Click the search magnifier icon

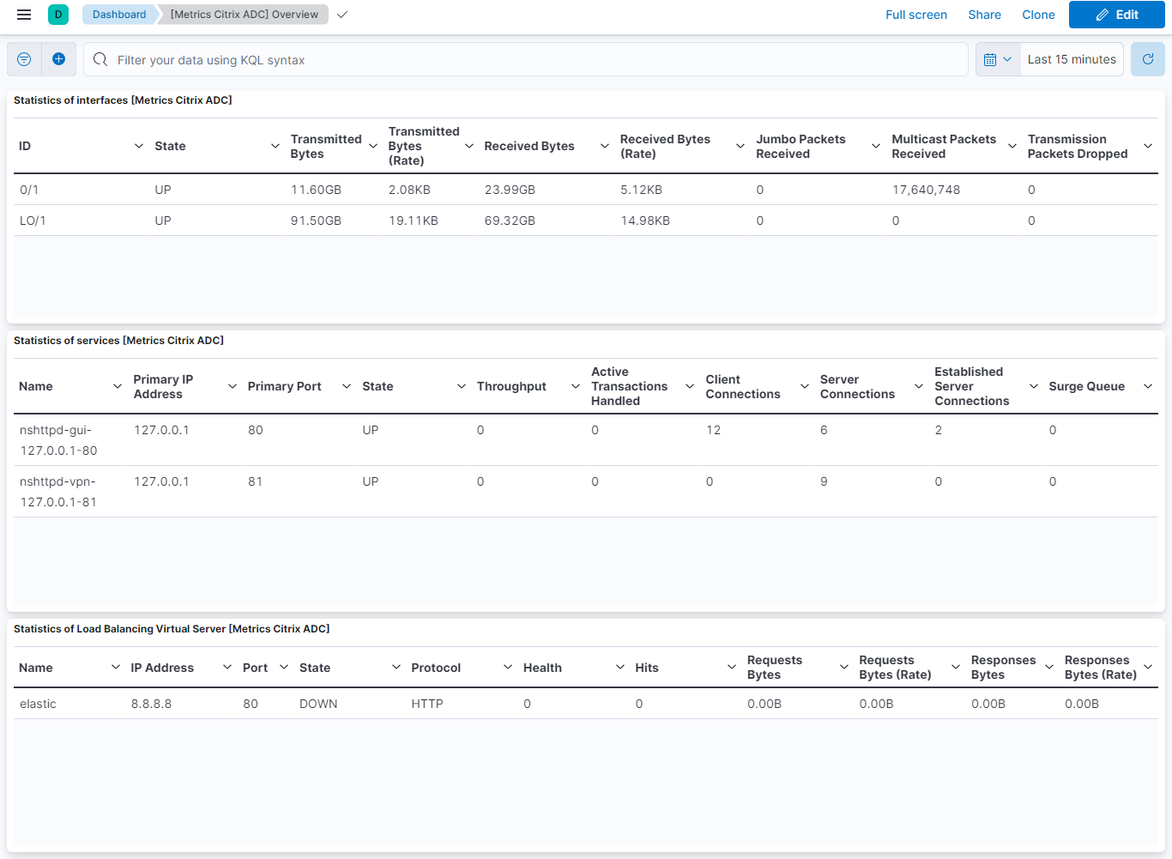tap(100, 59)
